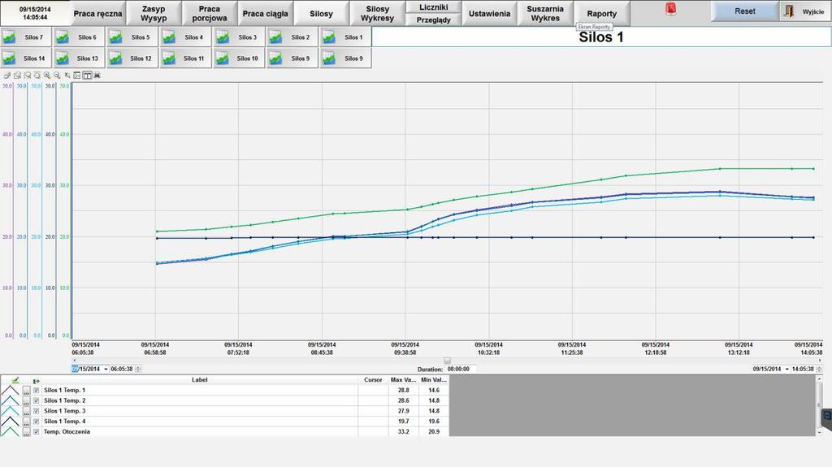
Task: Open the settings button for Silos 1 Temp. 3
Action: 27,411
